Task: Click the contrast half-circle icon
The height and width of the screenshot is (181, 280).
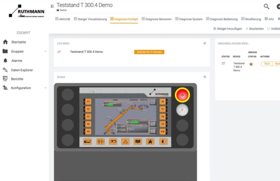Action: coord(163,141)
